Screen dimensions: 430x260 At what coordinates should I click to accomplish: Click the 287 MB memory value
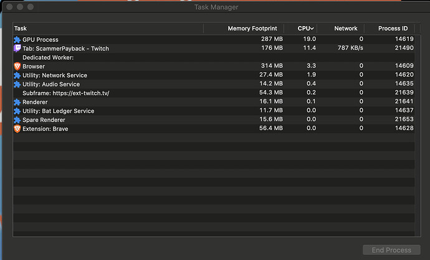[272, 39]
